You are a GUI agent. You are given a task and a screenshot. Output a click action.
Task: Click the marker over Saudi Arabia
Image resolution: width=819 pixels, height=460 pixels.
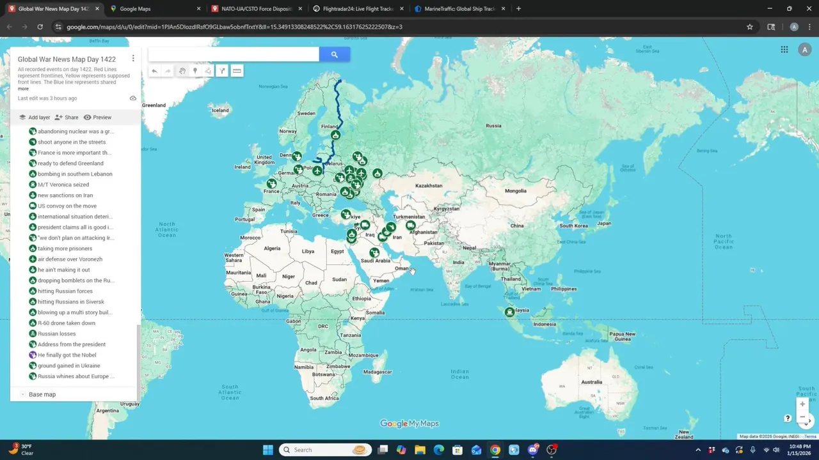(x=374, y=253)
